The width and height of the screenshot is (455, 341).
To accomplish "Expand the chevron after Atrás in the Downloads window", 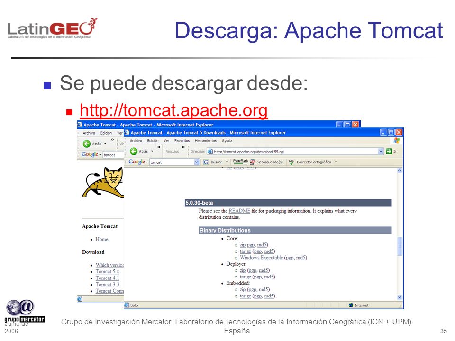I will coord(159,147).
